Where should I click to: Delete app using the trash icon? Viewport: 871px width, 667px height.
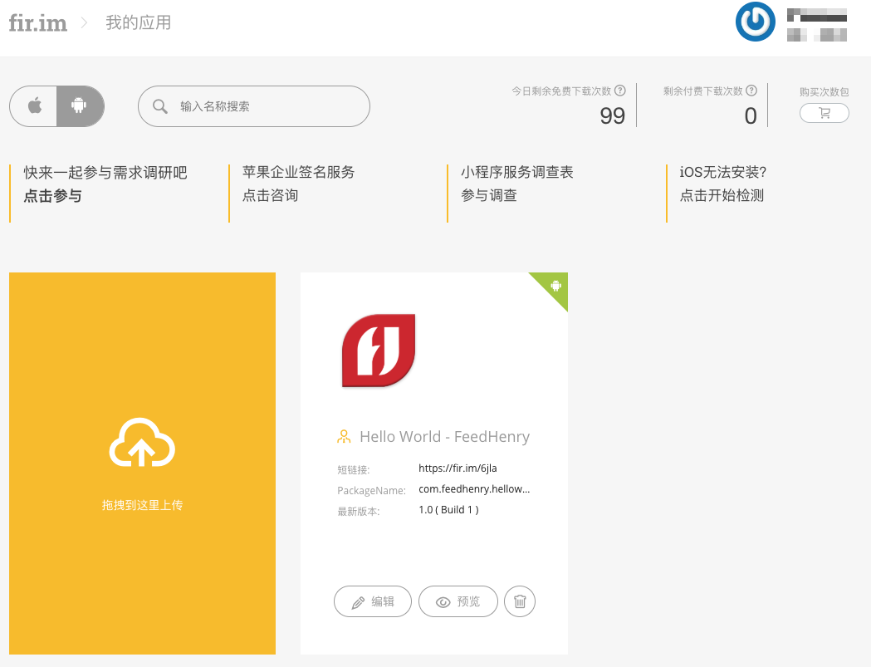click(520, 601)
